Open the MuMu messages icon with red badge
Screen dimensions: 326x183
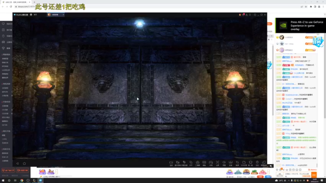[x=243, y=15]
